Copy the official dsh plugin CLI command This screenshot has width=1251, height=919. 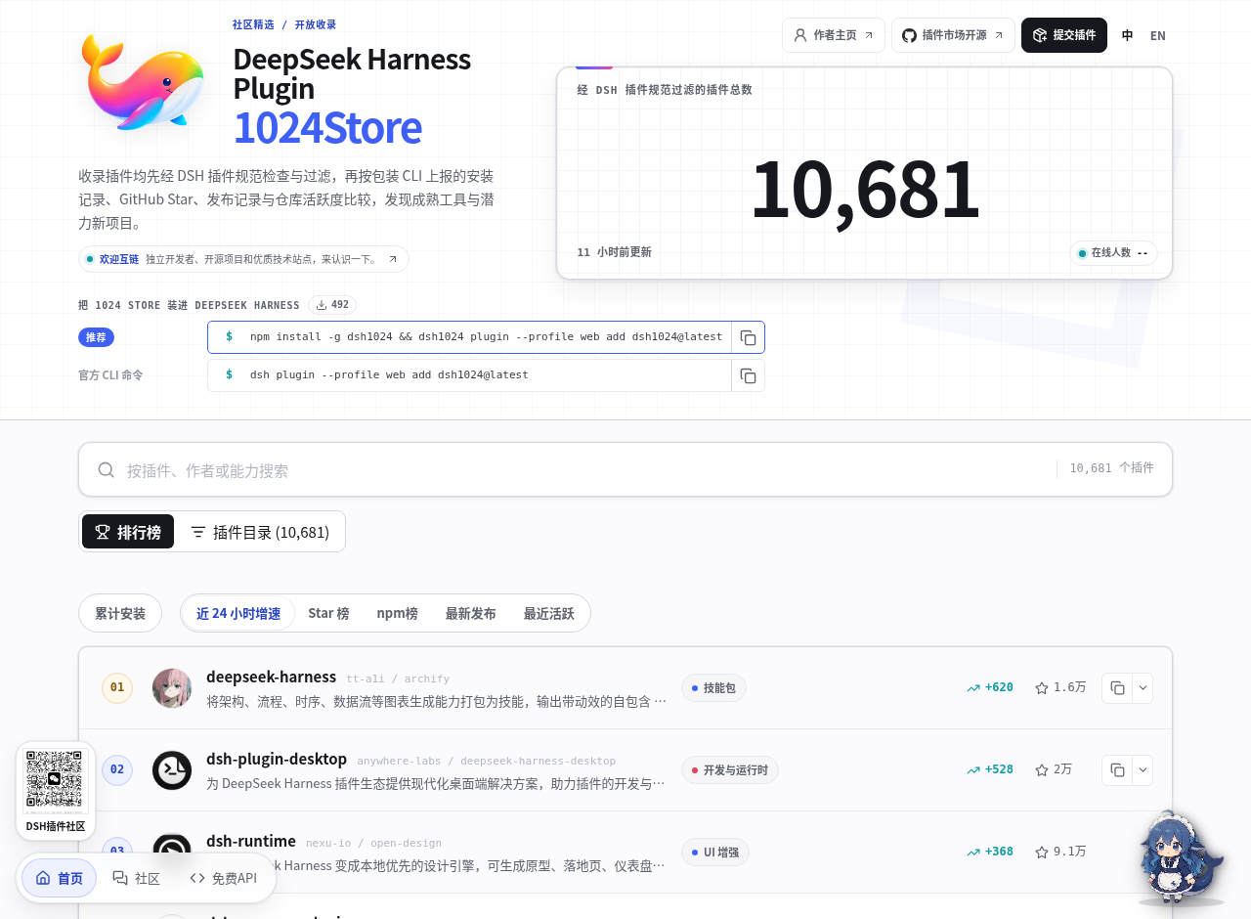tap(748, 375)
